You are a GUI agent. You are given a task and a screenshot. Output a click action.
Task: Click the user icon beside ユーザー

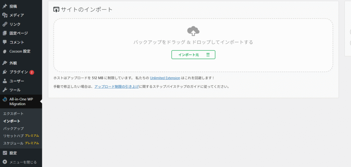click(x=5, y=81)
